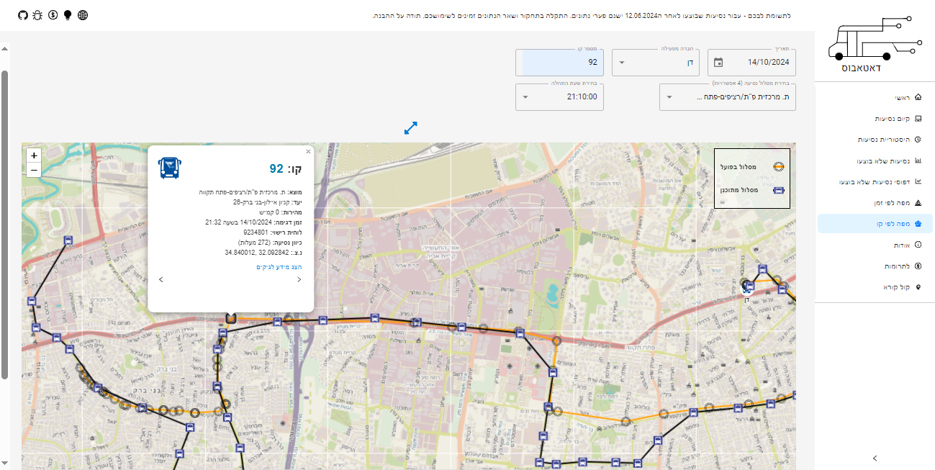Viewport: 935px width, 470px height.
Task: Select the מפה לפי קו menu item
Action: 875,225
